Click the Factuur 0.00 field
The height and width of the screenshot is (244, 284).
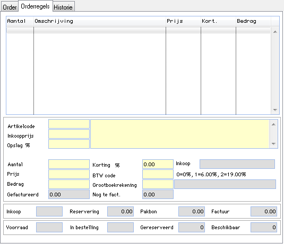(x=264, y=212)
